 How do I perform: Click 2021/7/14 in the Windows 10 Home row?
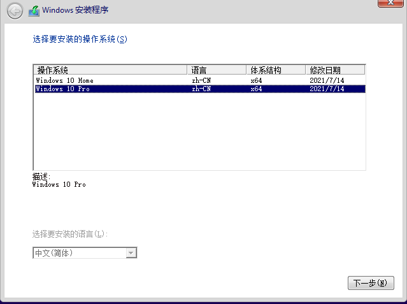pyautogui.click(x=327, y=80)
